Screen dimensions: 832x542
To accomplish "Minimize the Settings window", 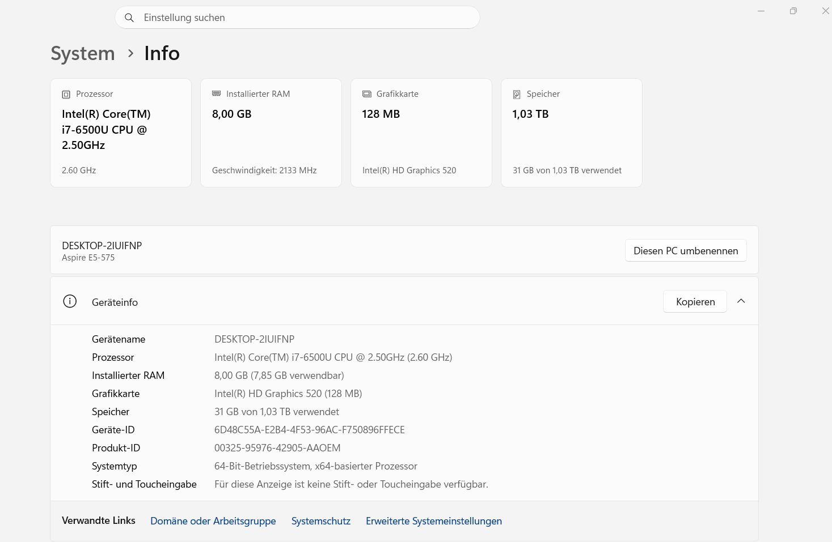I will pyautogui.click(x=761, y=11).
